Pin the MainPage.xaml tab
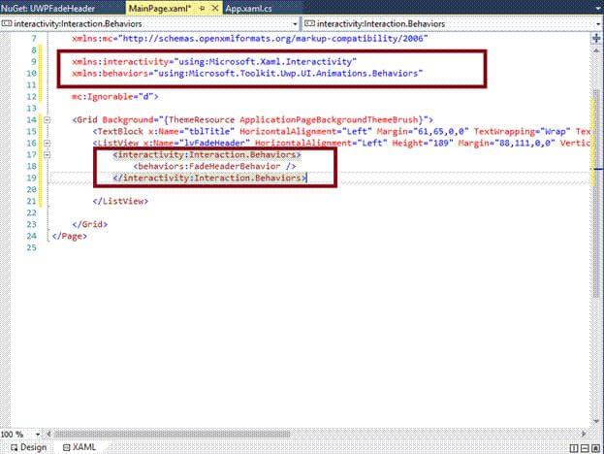 coord(202,8)
